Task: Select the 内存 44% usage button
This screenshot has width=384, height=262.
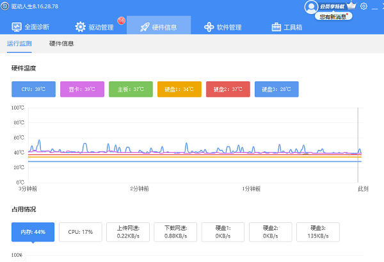Action: click(33, 232)
